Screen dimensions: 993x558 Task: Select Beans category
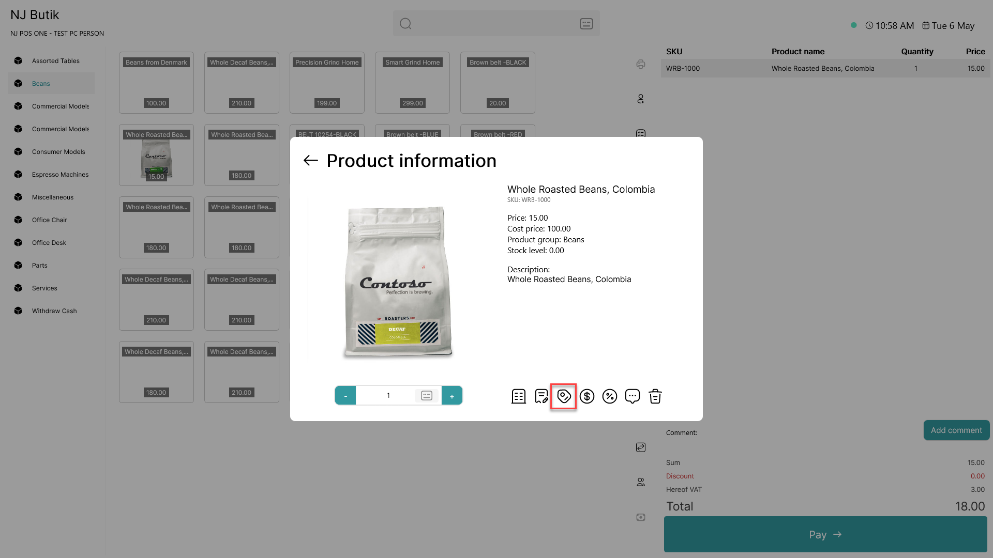click(x=52, y=83)
